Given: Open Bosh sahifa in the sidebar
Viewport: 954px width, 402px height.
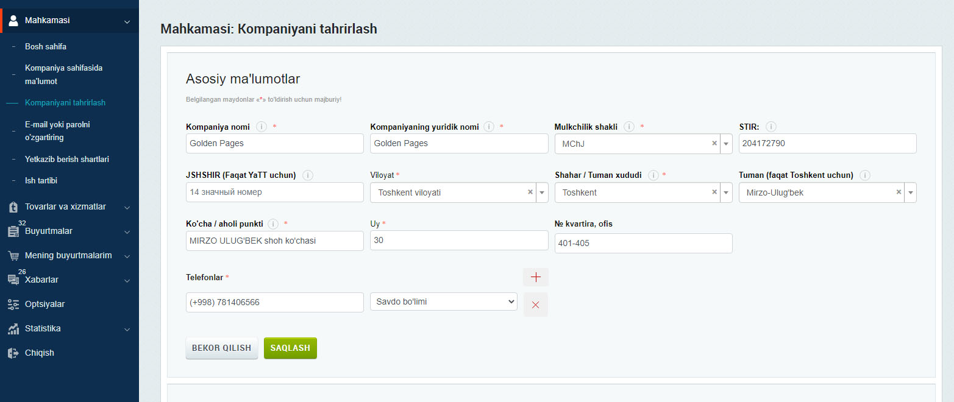Looking at the screenshot, I should click(x=46, y=47).
